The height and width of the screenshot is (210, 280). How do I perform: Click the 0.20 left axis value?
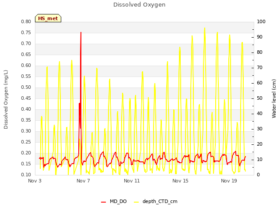26,153
